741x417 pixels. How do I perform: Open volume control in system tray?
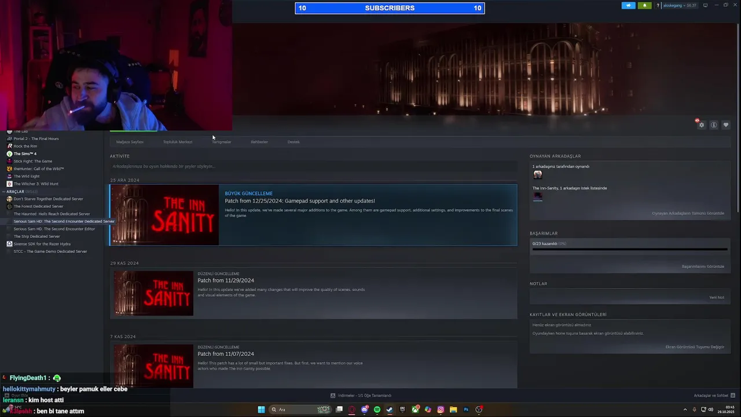[710, 409]
